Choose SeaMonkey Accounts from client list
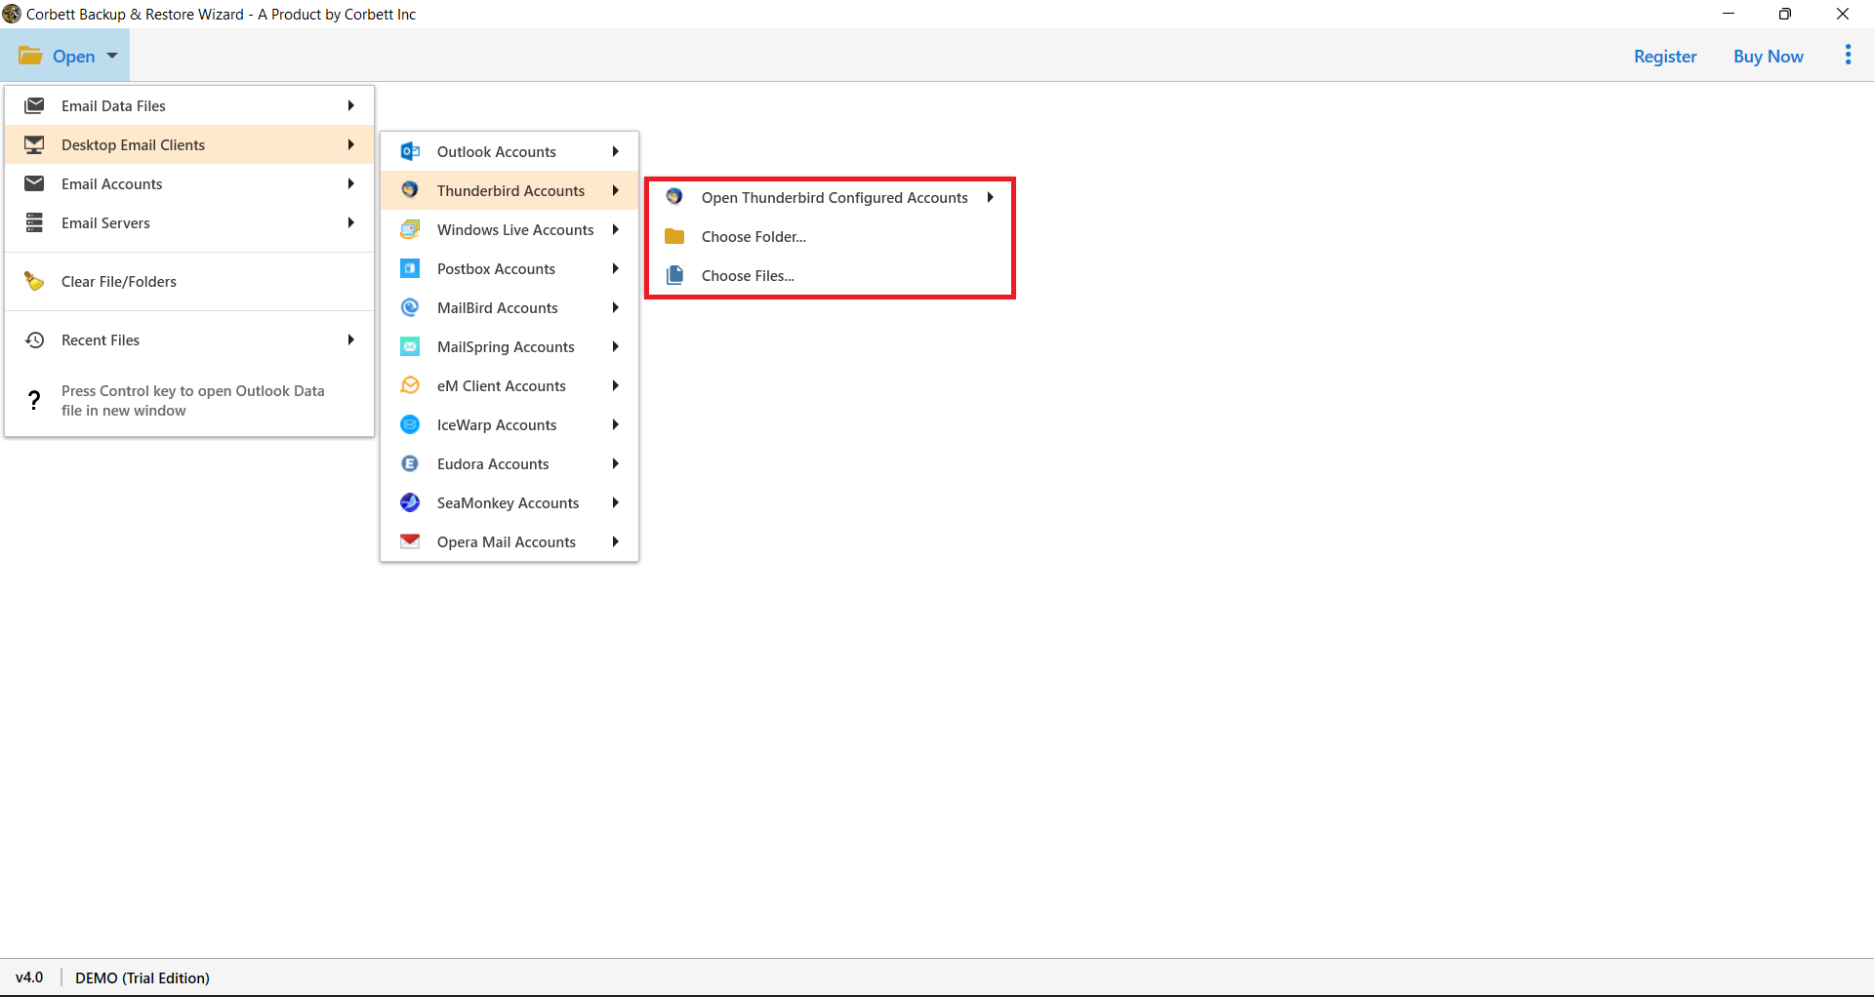The height and width of the screenshot is (997, 1874). [509, 502]
